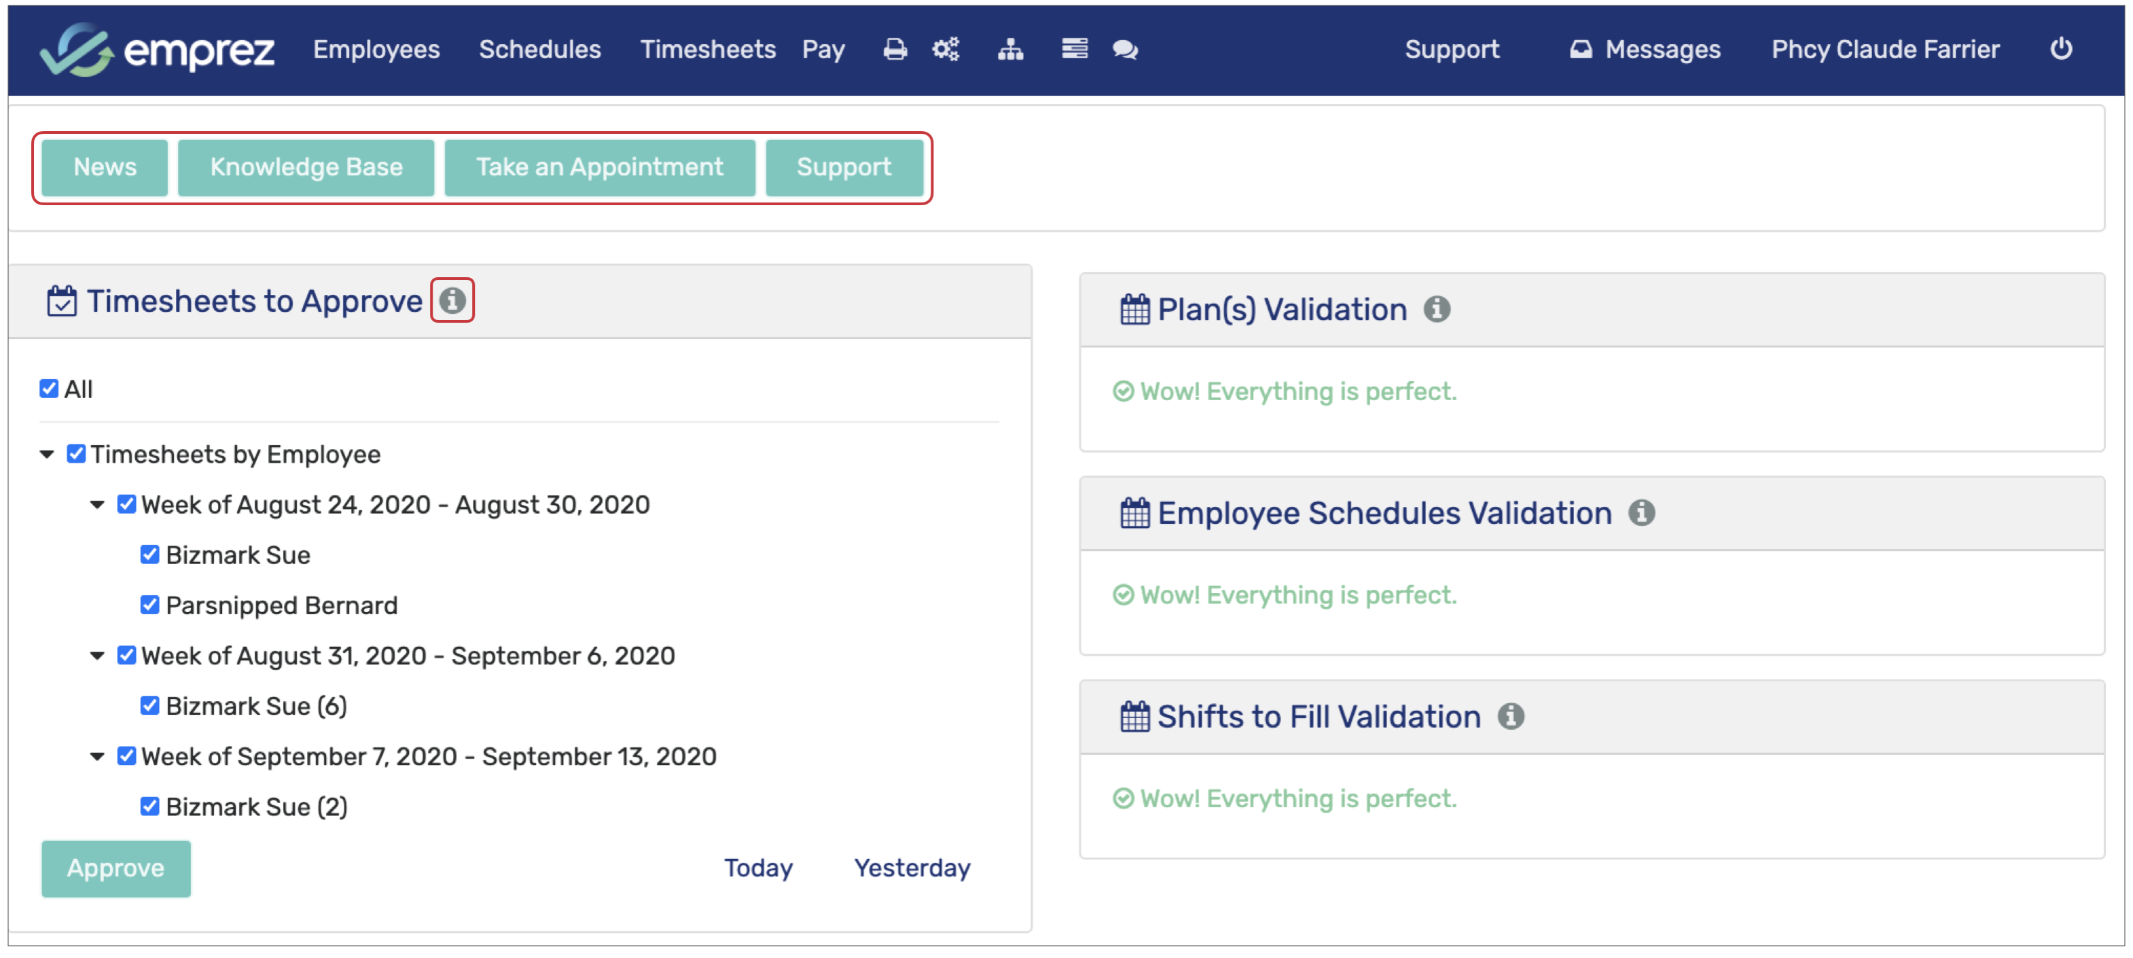Collapse Week of August 24, 2020 node

coord(97,505)
